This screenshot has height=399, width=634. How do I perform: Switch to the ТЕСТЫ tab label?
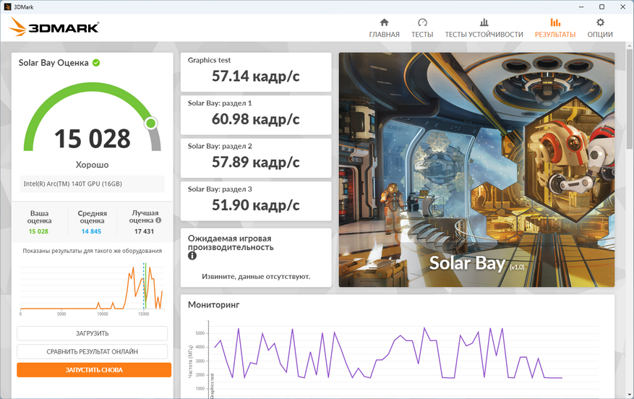coord(422,35)
